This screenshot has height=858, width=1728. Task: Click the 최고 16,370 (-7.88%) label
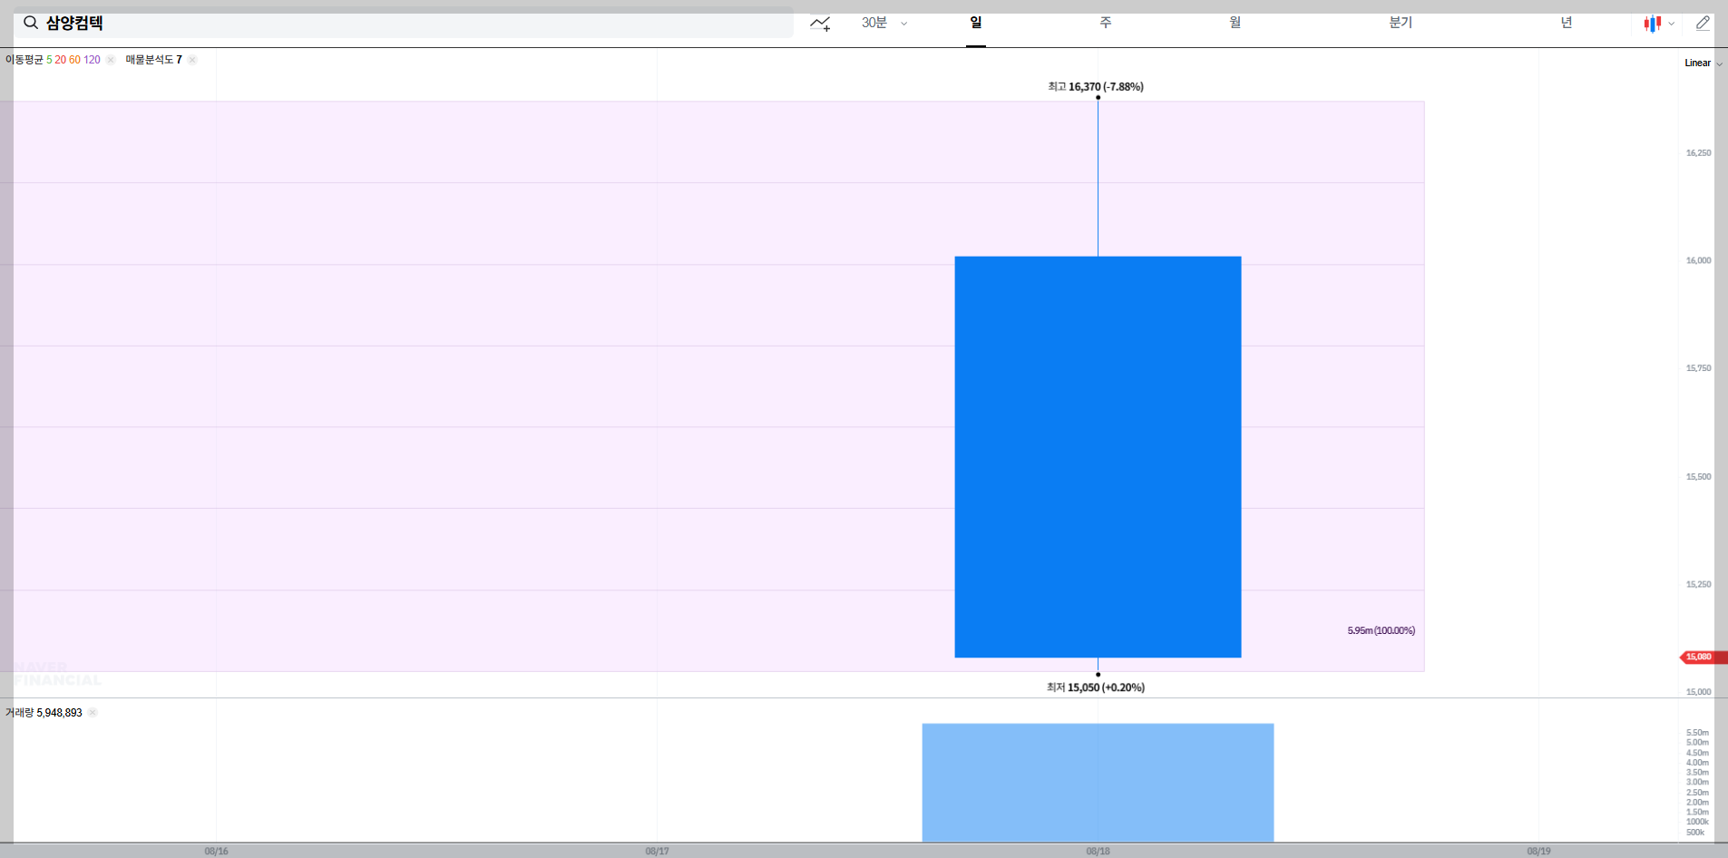pos(1096,87)
